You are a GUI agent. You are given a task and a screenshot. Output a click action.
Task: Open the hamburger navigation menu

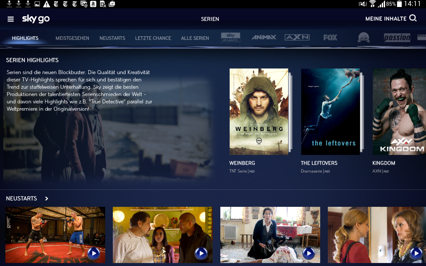point(11,19)
